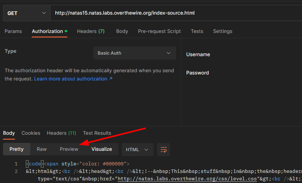Open the response Cookies tab
302x183 pixels.
pyautogui.click(x=31, y=133)
